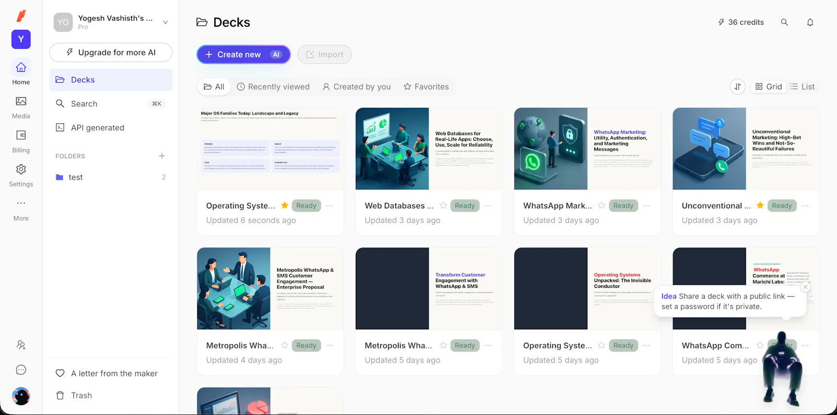Open the WhatsApp Marketing deck thumbnail

[587, 149]
